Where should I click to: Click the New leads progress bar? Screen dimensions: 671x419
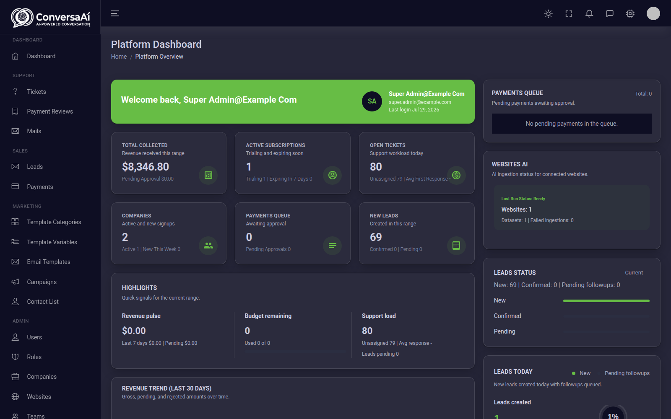pos(606,301)
